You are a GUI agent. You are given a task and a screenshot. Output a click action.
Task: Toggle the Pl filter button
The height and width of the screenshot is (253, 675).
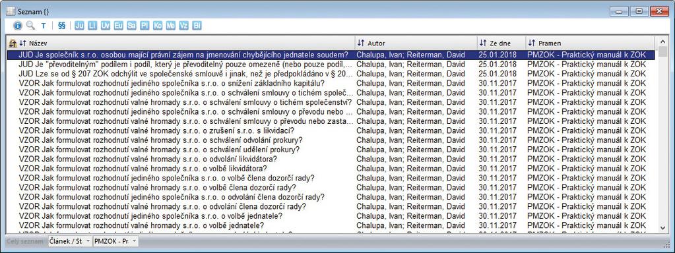[145, 26]
